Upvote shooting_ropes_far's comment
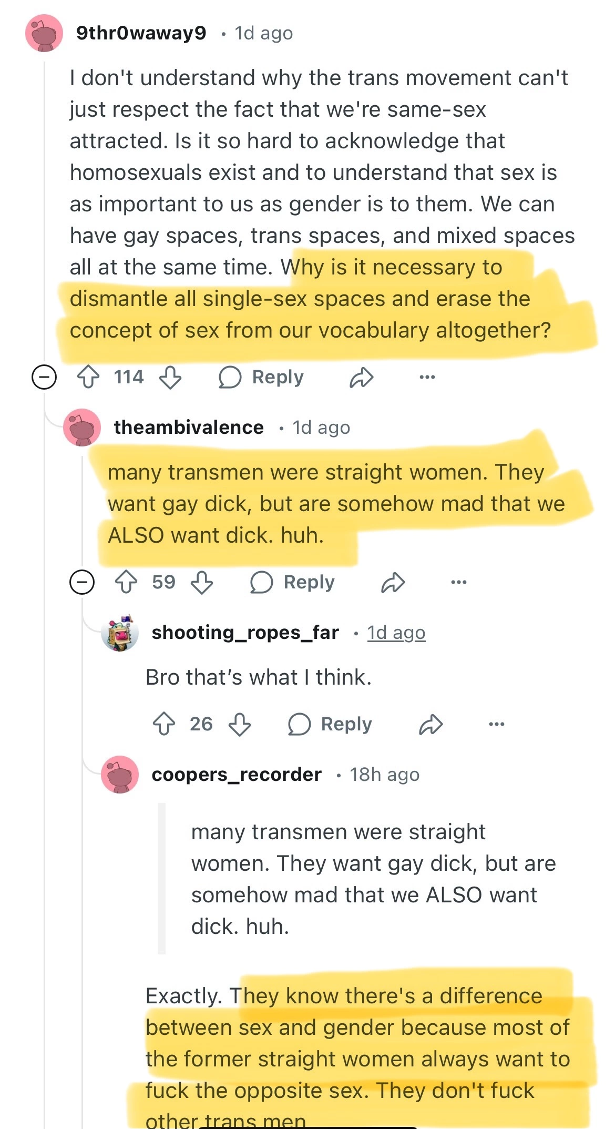615x1129 pixels. tap(163, 724)
